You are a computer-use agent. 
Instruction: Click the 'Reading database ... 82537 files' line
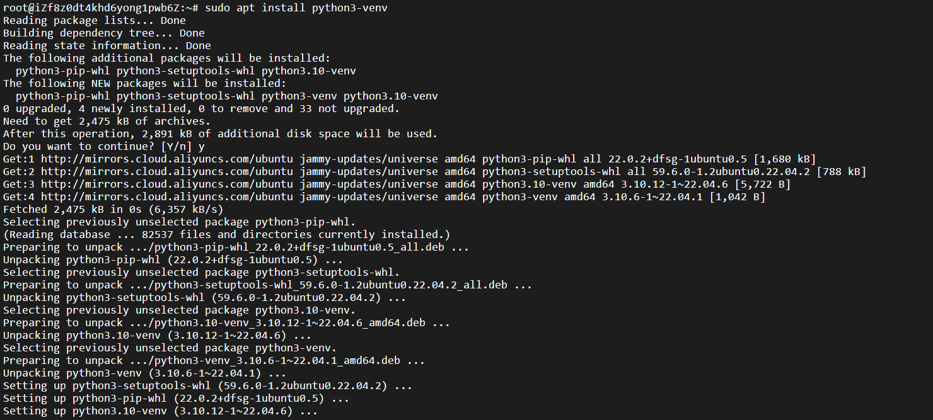227,235
